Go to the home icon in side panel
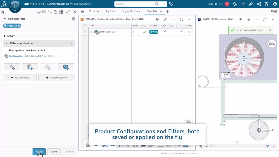279x157 pixels. [3, 12]
